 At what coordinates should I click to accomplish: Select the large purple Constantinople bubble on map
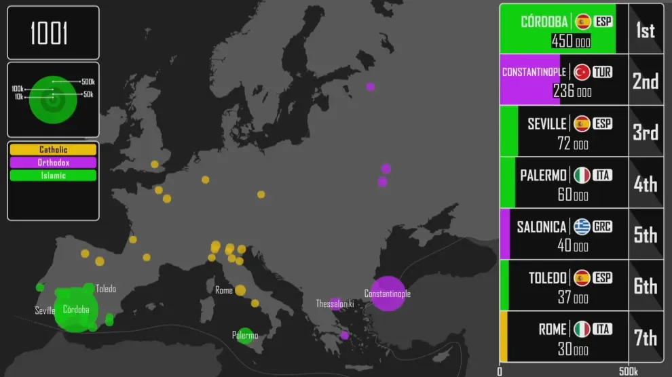coord(387,294)
